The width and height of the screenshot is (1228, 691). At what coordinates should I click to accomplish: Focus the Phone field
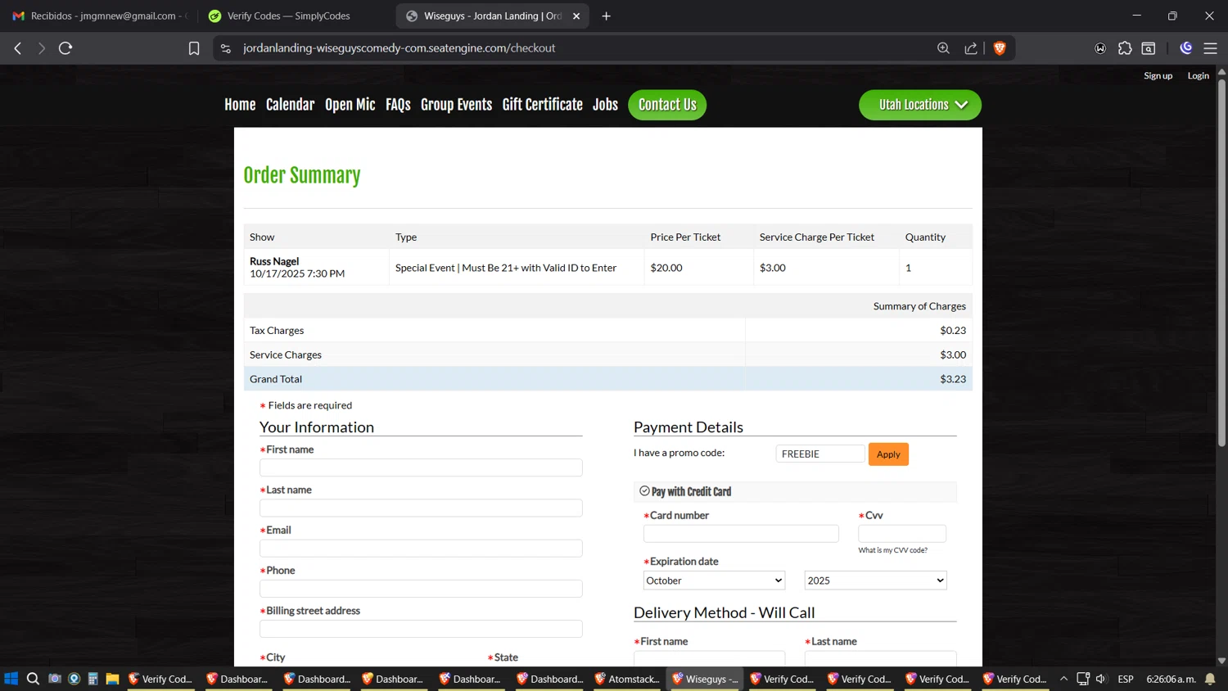pos(421,588)
